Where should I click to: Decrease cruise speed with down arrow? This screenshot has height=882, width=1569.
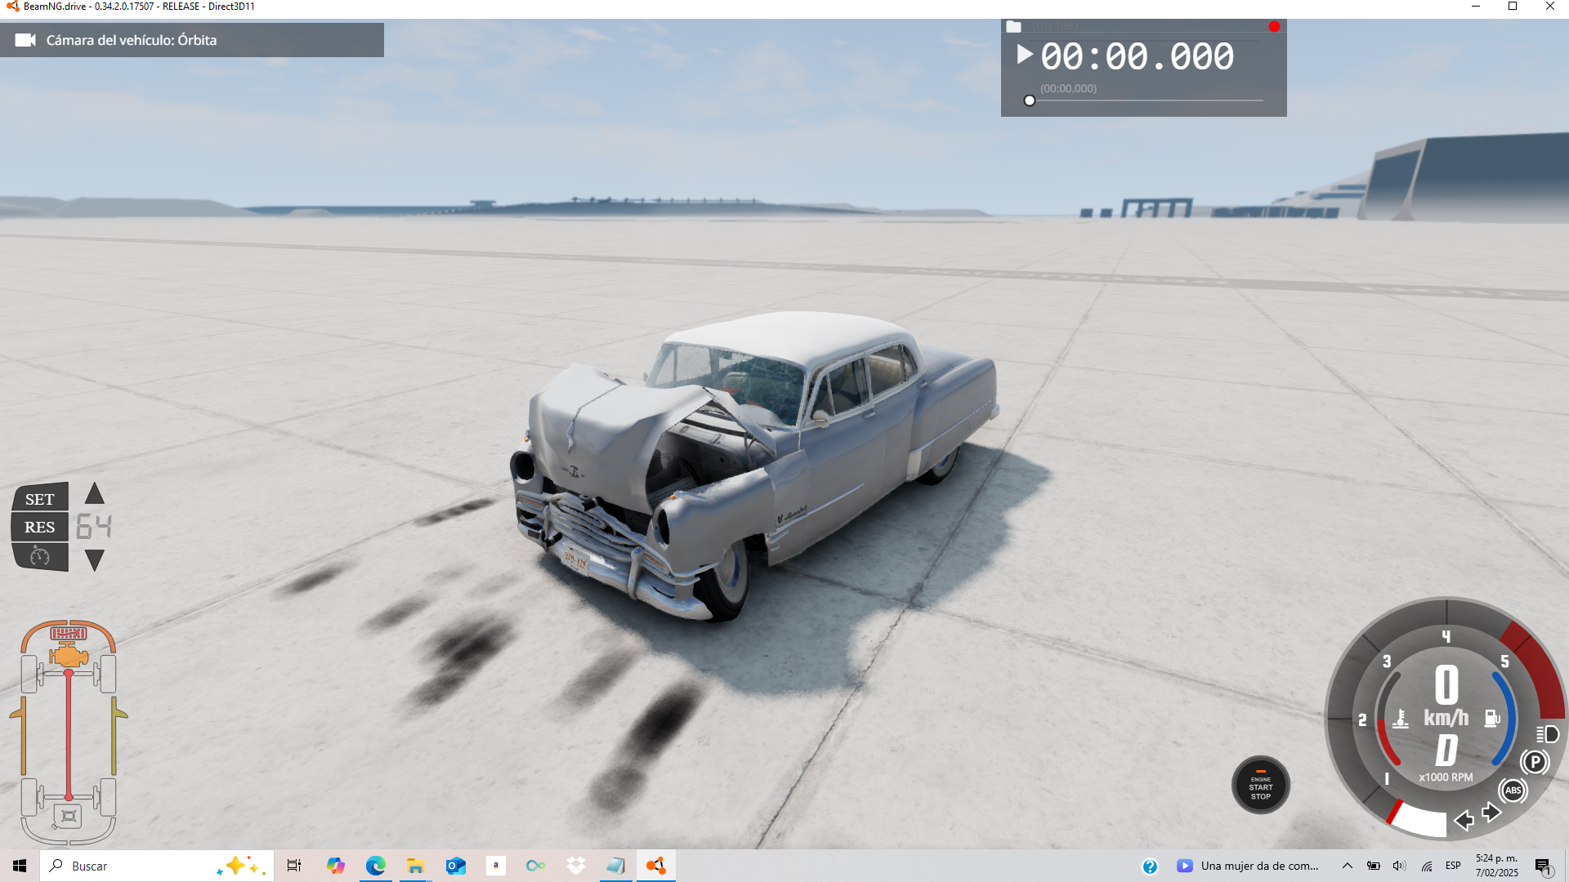click(95, 560)
